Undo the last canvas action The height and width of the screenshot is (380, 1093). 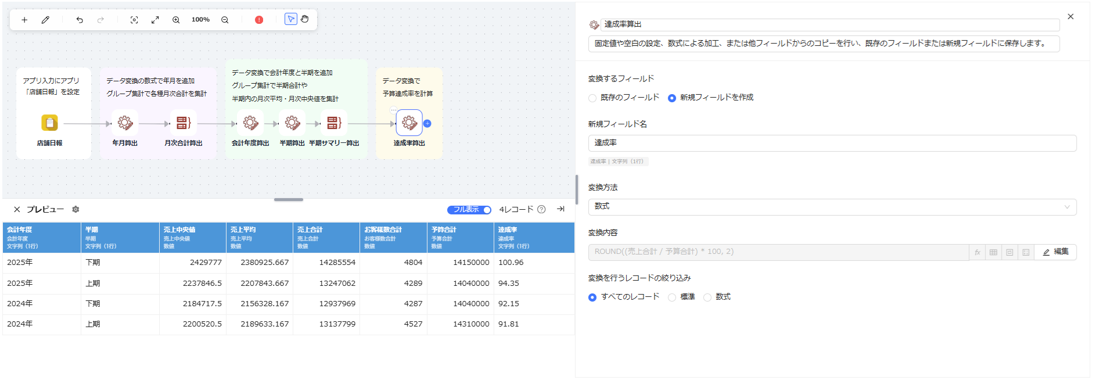click(80, 20)
